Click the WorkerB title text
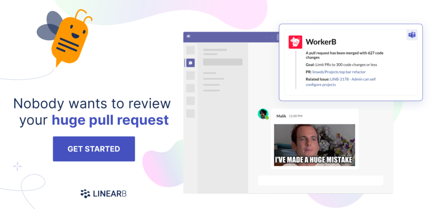The image size is (431, 209). pyautogui.click(x=321, y=42)
